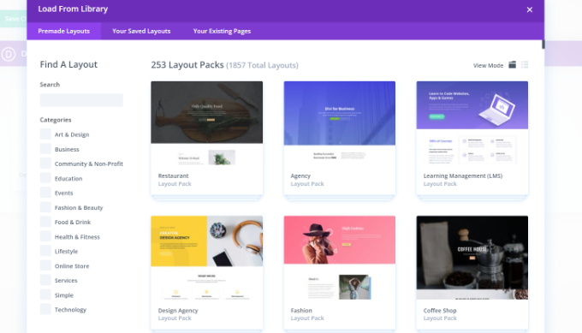
Task: Open the Your Saved Layouts tab
Action: click(141, 31)
